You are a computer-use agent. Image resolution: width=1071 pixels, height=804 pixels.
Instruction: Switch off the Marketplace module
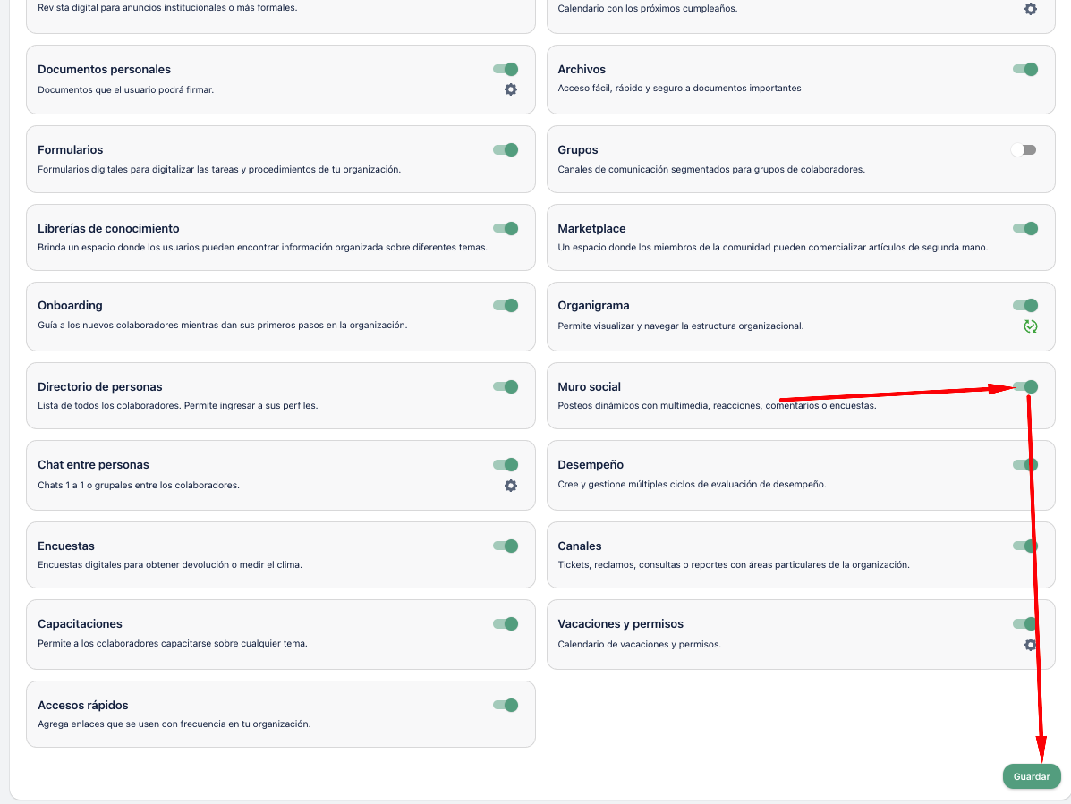1025,229
